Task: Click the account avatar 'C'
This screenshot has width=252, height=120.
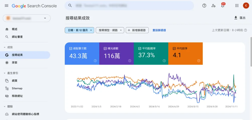Action: [x=246, y=6]
